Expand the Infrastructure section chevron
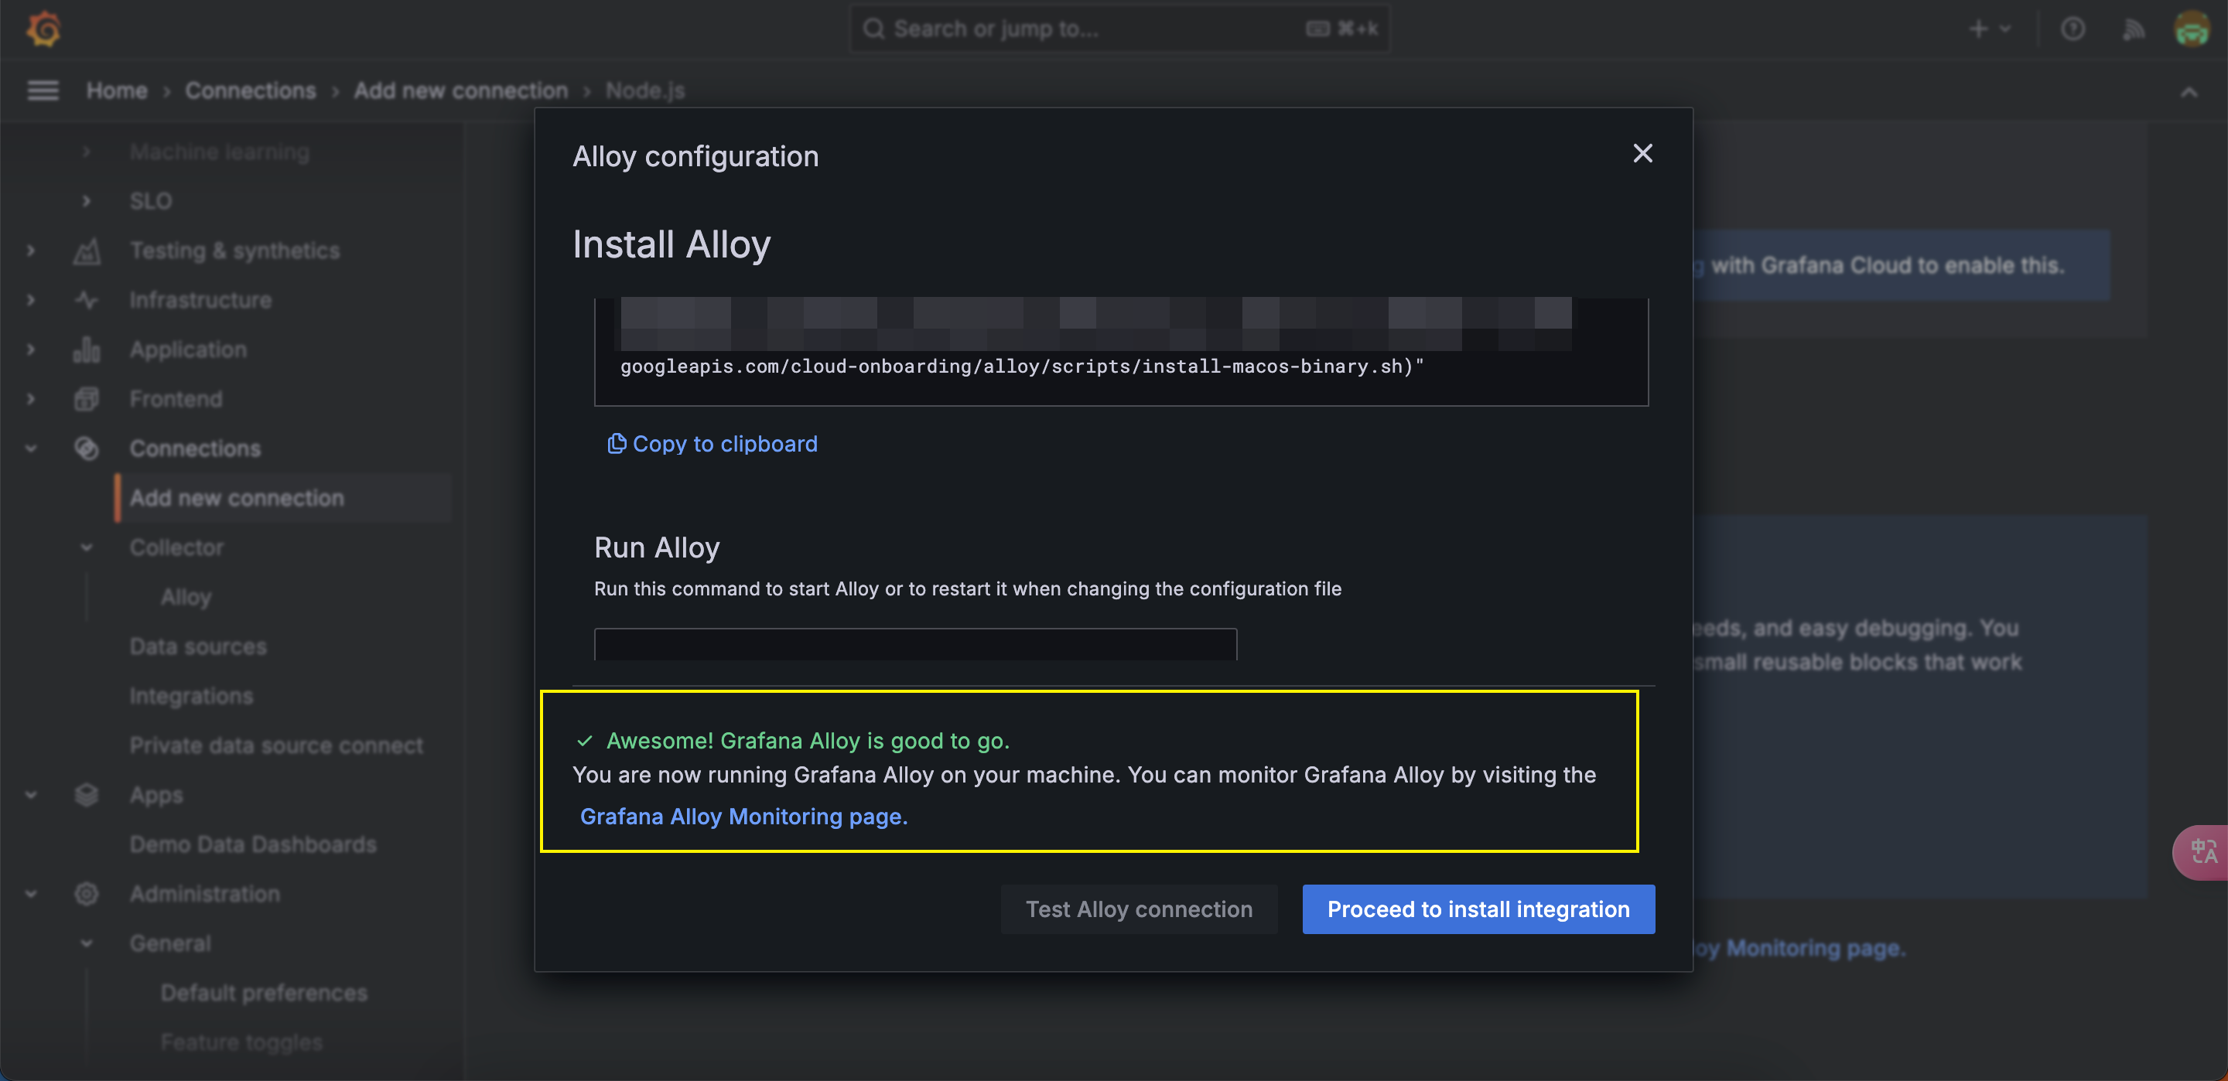Image resolution: width=2228 pixels, height=1081 pixels. tap(31, 300)
